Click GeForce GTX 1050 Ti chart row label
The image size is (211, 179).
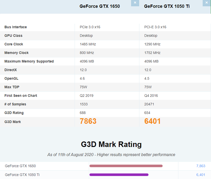22,175
